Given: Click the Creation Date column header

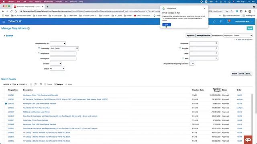Looking at the screenshot, I should 198,90.
